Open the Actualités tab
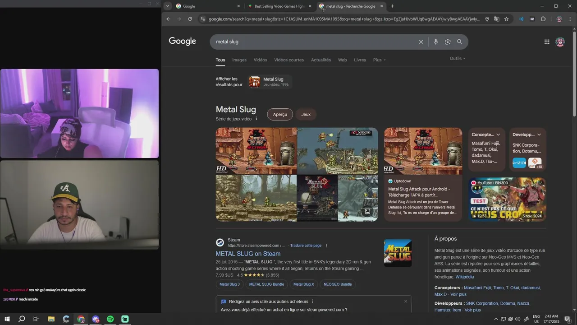 321,60
